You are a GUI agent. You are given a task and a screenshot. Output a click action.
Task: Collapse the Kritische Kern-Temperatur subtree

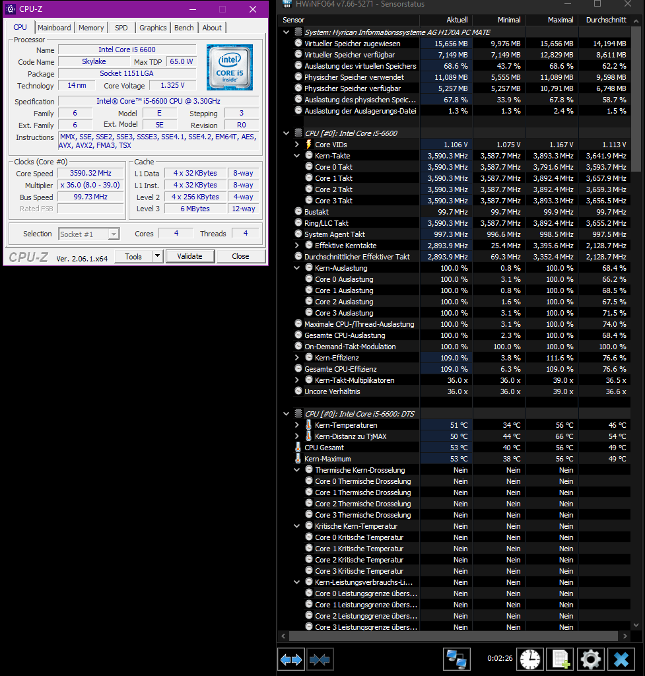pyautogui.click(x=296, y=526)
